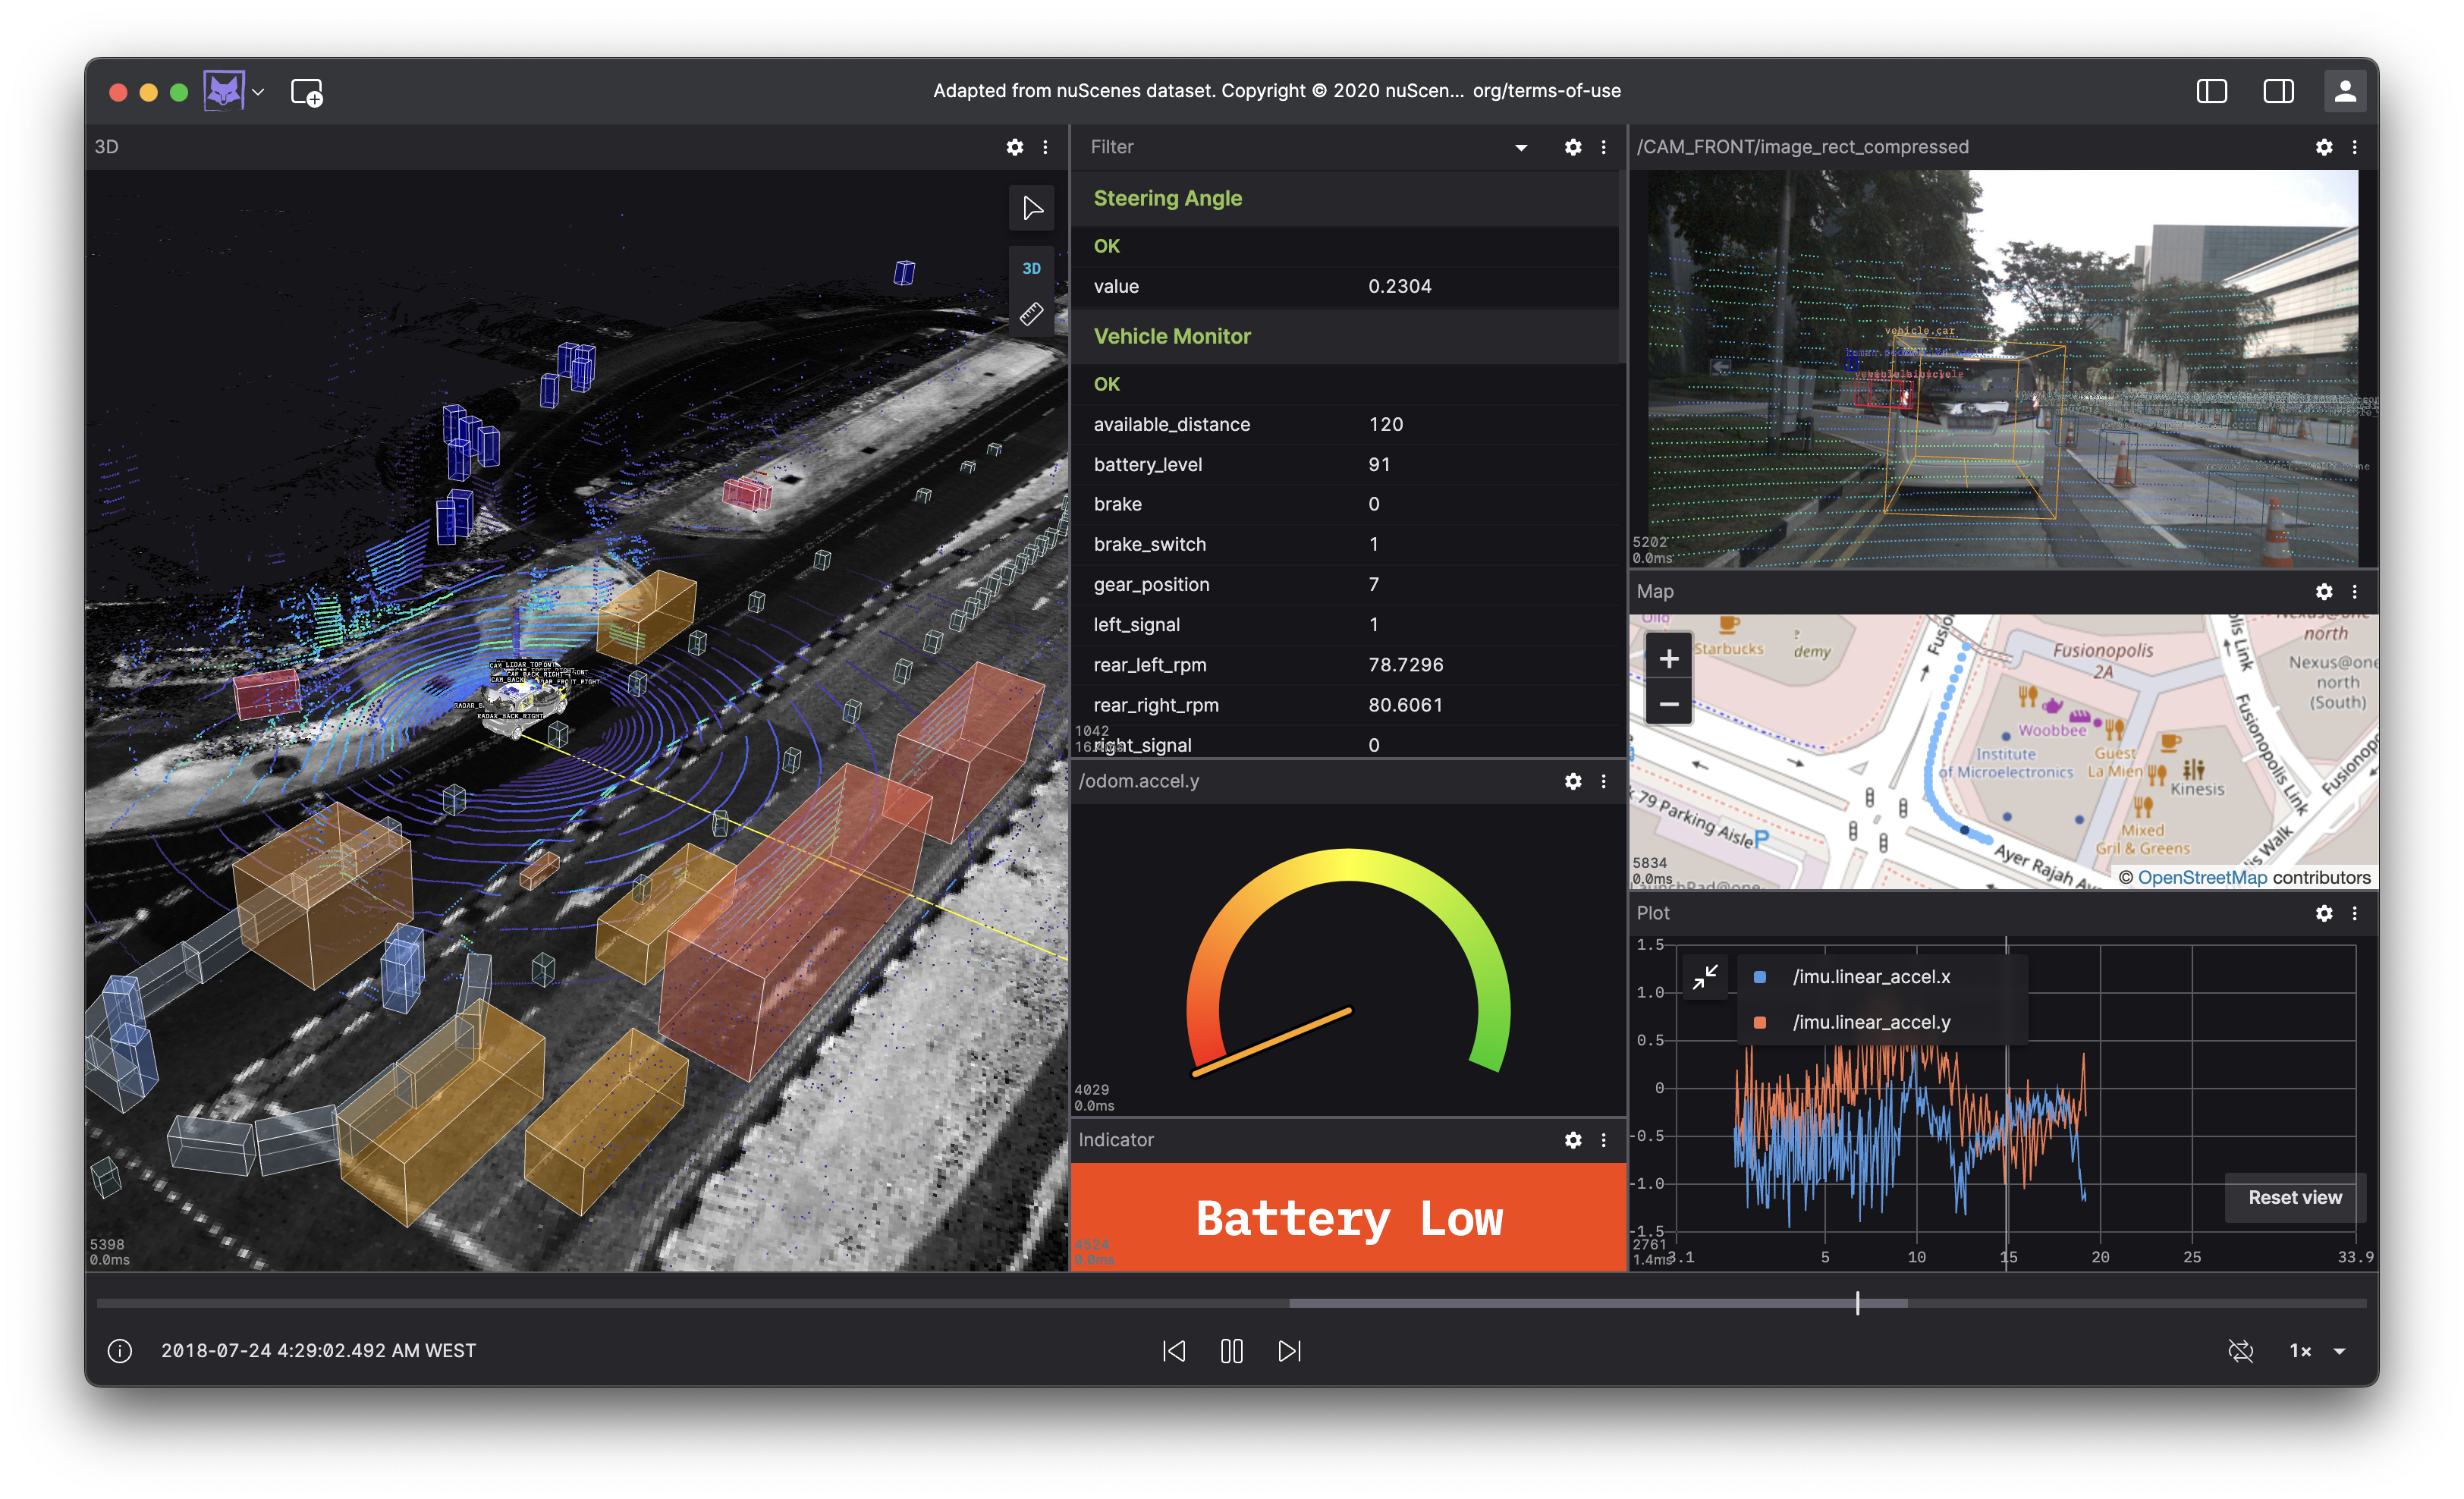Zoom out on the map

(x=1668, y=704)
